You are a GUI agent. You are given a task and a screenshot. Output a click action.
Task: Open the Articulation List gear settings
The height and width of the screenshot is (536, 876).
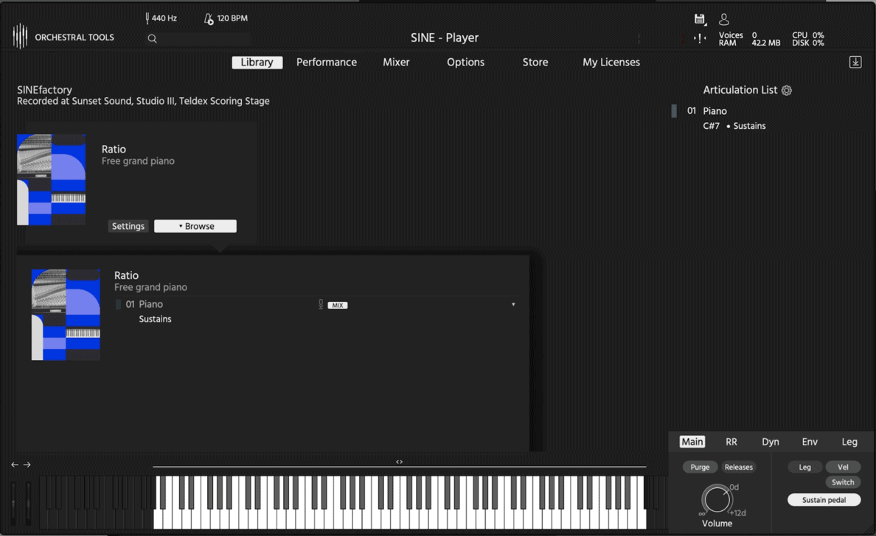(787, 91)
